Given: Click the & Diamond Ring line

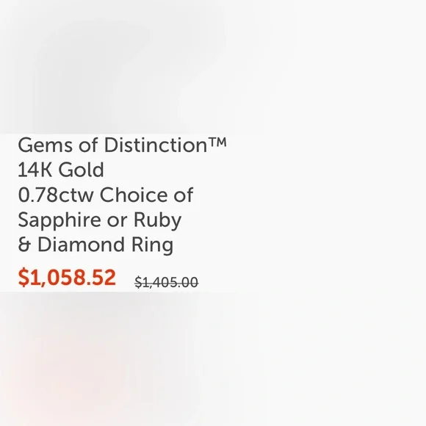Looking at the screenshot, I should pos(95,245).
